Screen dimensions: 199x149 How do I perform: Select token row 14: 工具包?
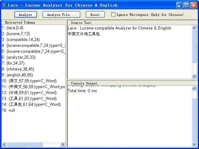34,104
